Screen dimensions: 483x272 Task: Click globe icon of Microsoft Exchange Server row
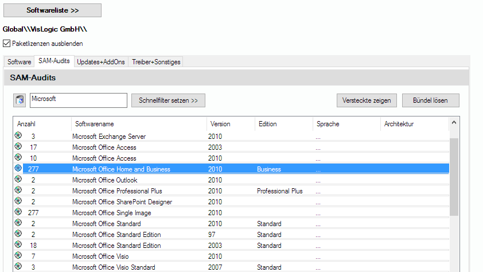(x=18, y=135)
